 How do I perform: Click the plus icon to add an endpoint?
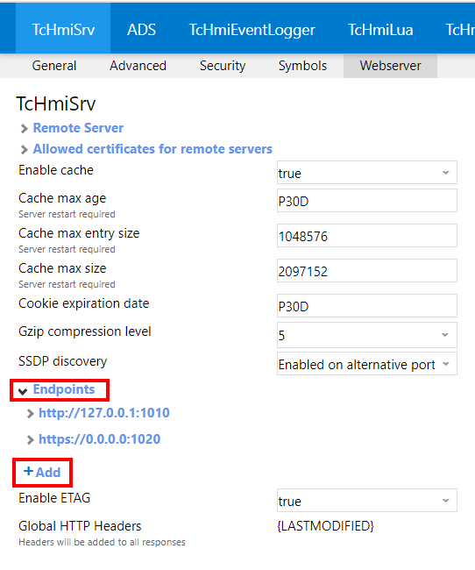(28, 471)
